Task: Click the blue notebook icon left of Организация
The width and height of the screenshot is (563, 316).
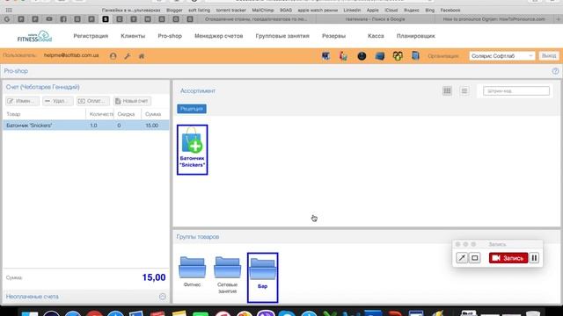Action: click(415, 56)
